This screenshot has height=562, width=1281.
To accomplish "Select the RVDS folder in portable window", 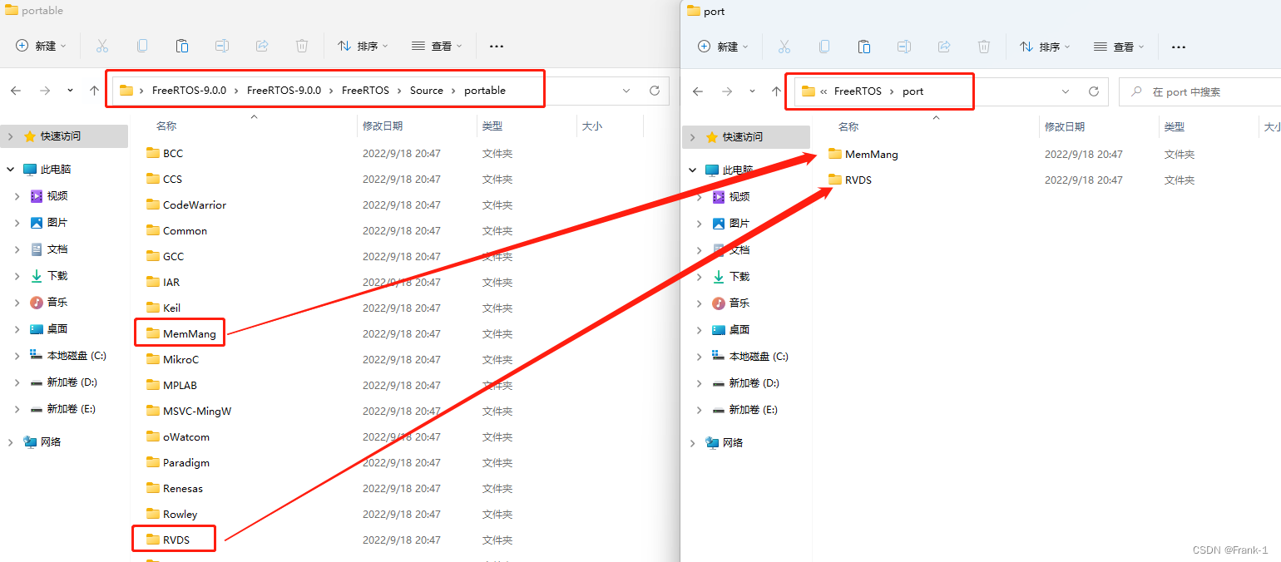I will pyautogui.click(x=168, y=540).
